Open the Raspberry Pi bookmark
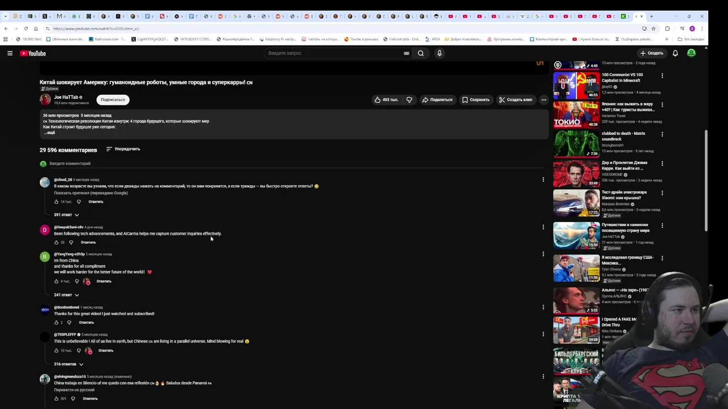This screenshot has height=409, width=728. (278, 39)
